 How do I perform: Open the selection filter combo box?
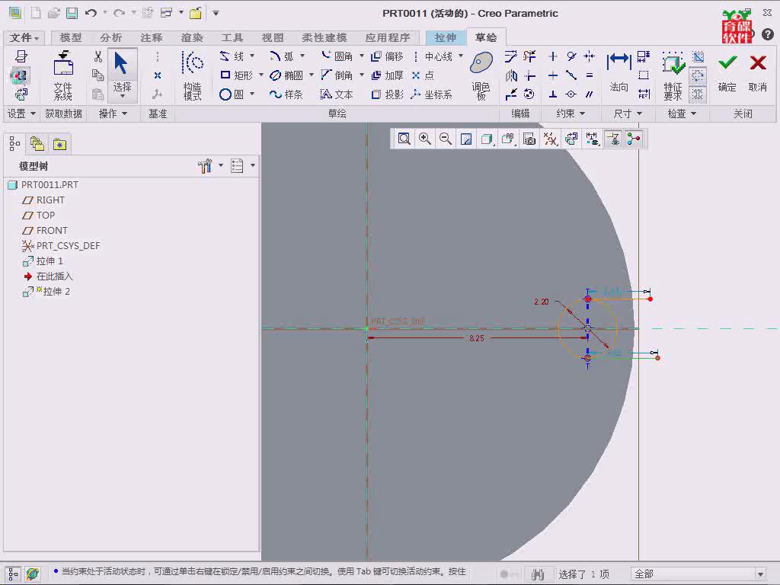(699, 574)
